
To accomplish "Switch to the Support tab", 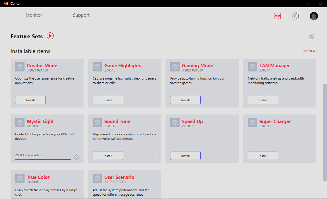I will (x=81, y=15).
